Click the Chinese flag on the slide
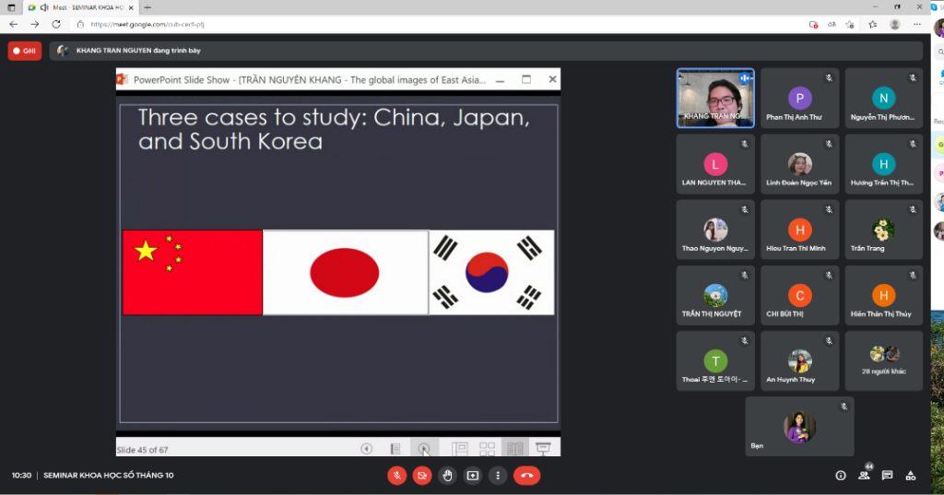The width and height of the screenshot is (944, 495). [193, 272]
